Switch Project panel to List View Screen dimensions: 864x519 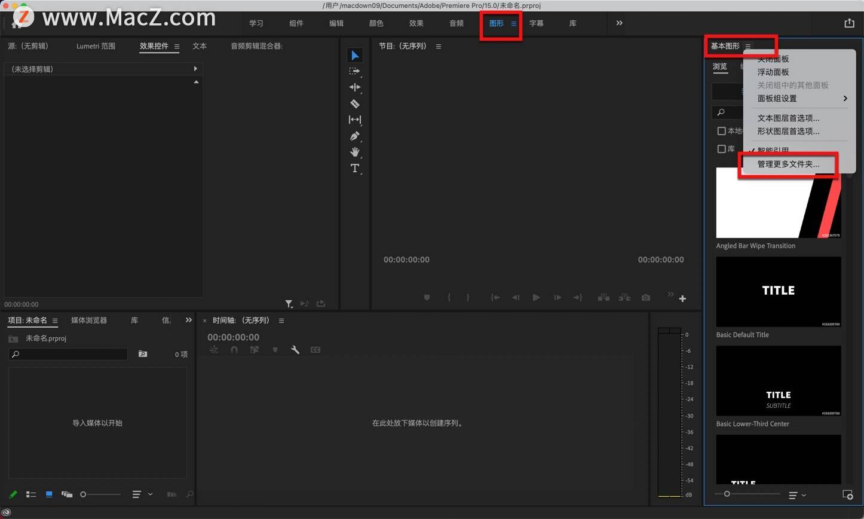pos(31,494)
